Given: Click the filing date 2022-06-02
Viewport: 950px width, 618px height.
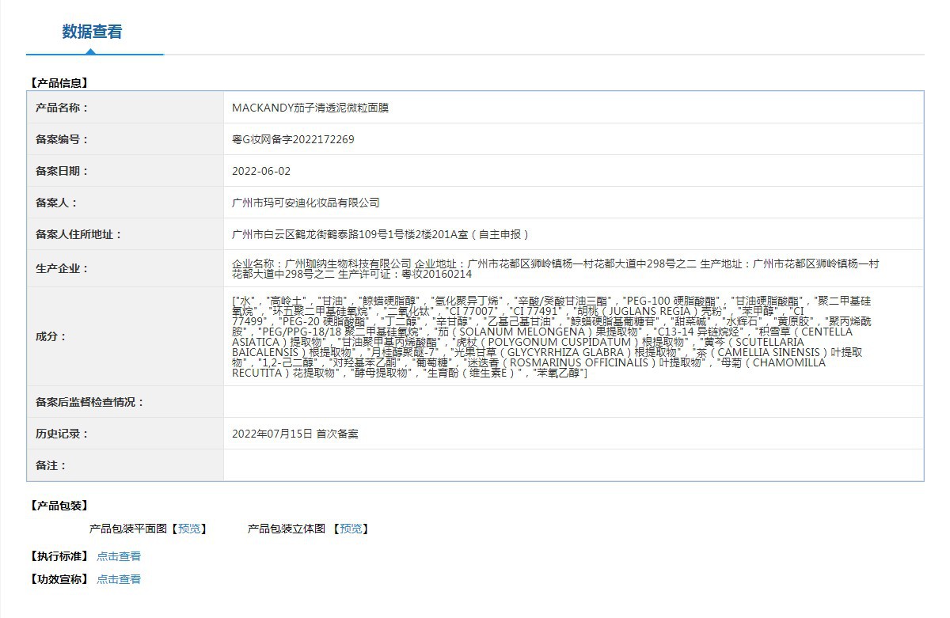Looking at the screenshot, I should click(x=261, y=171).
